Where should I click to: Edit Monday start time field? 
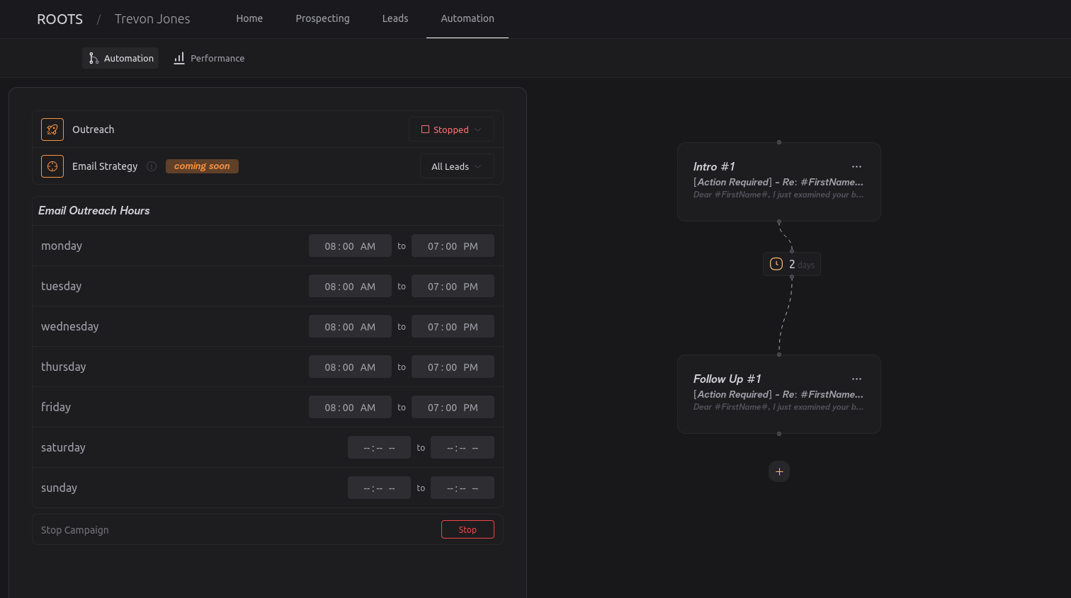click(x=350, y=246)
